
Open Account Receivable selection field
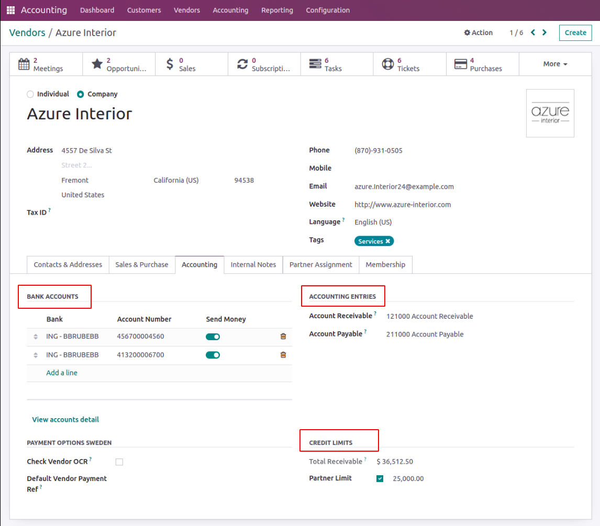tap(430, 316)
